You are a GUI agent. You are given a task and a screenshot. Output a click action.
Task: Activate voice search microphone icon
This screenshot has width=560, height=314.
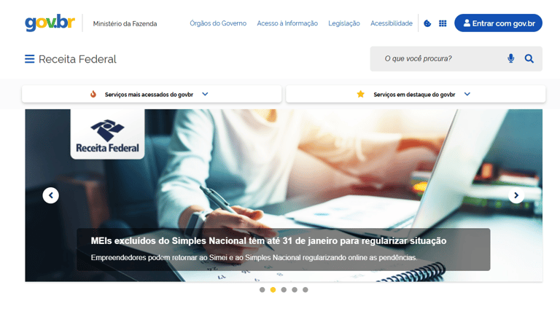tap(510, 58)
